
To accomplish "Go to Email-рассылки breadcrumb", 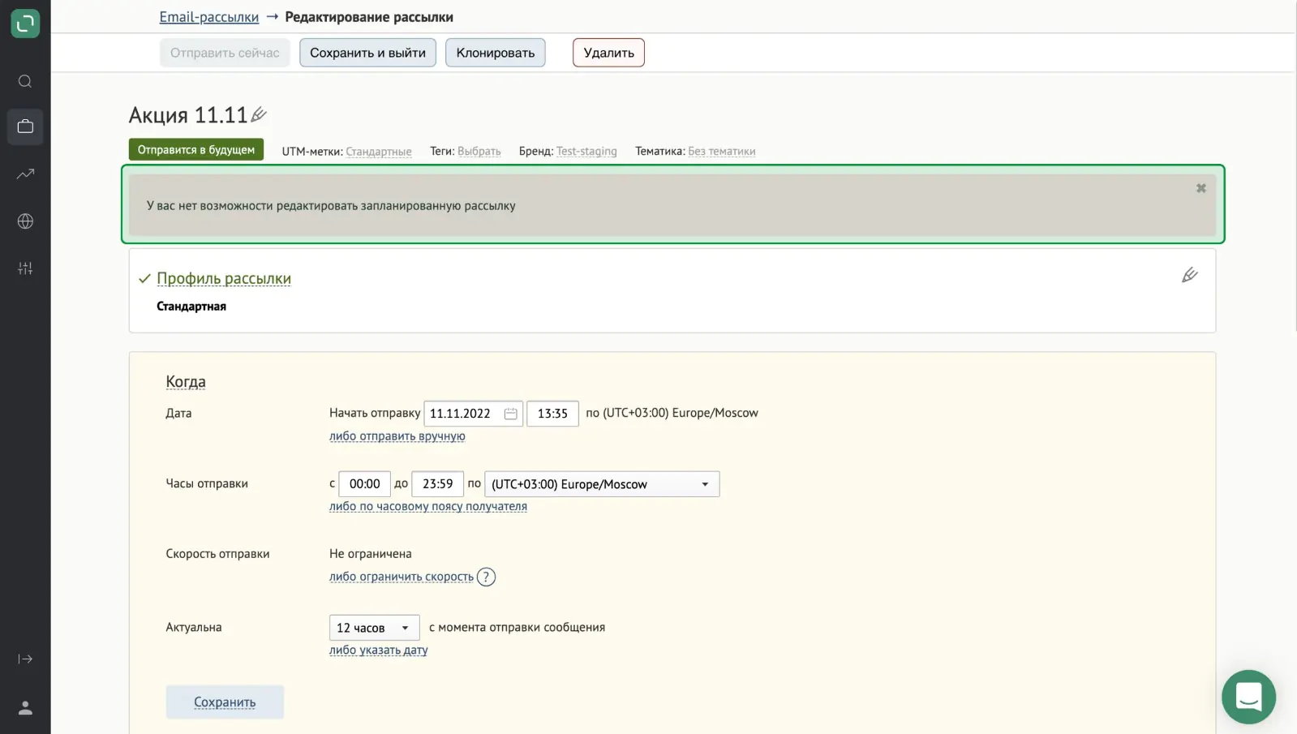I will pos(208,17).
